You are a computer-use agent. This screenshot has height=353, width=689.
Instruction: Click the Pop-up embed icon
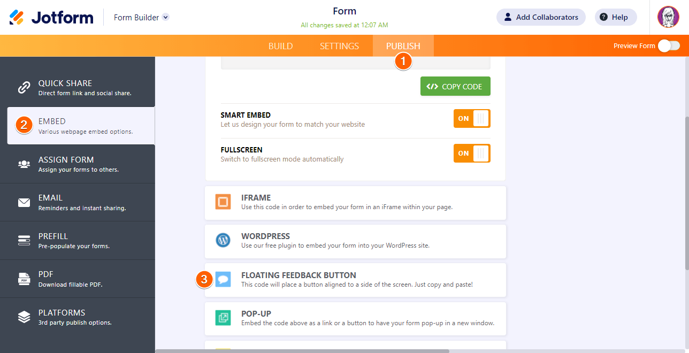(223, 318)
